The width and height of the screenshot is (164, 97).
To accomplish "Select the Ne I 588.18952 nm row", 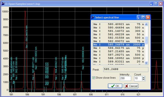I will click(119, 58).
